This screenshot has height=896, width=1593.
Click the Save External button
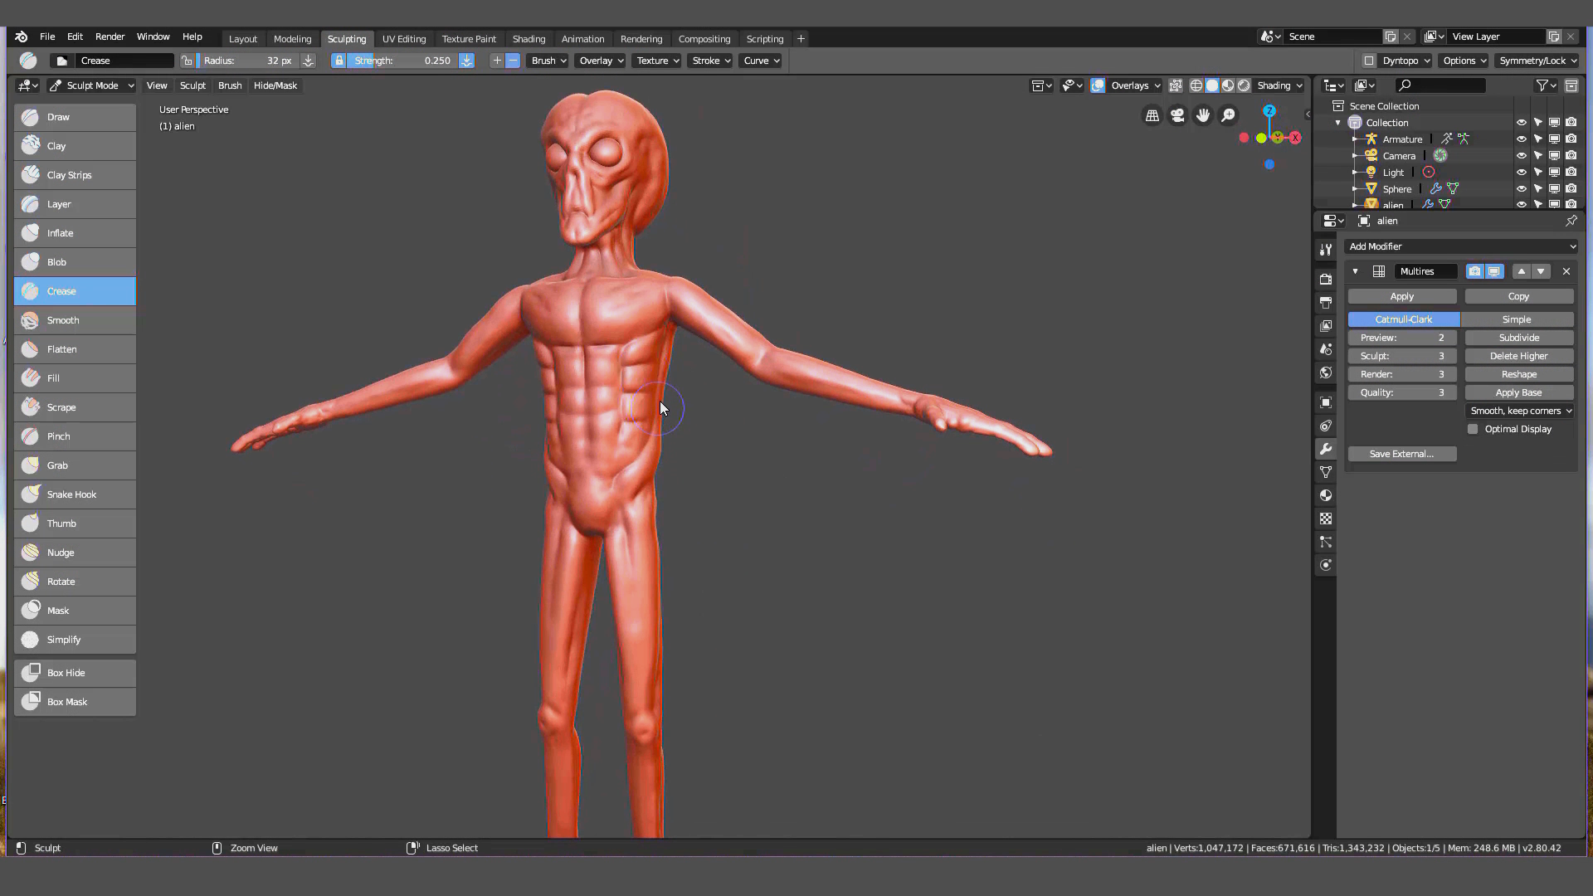click(1402, 454)
